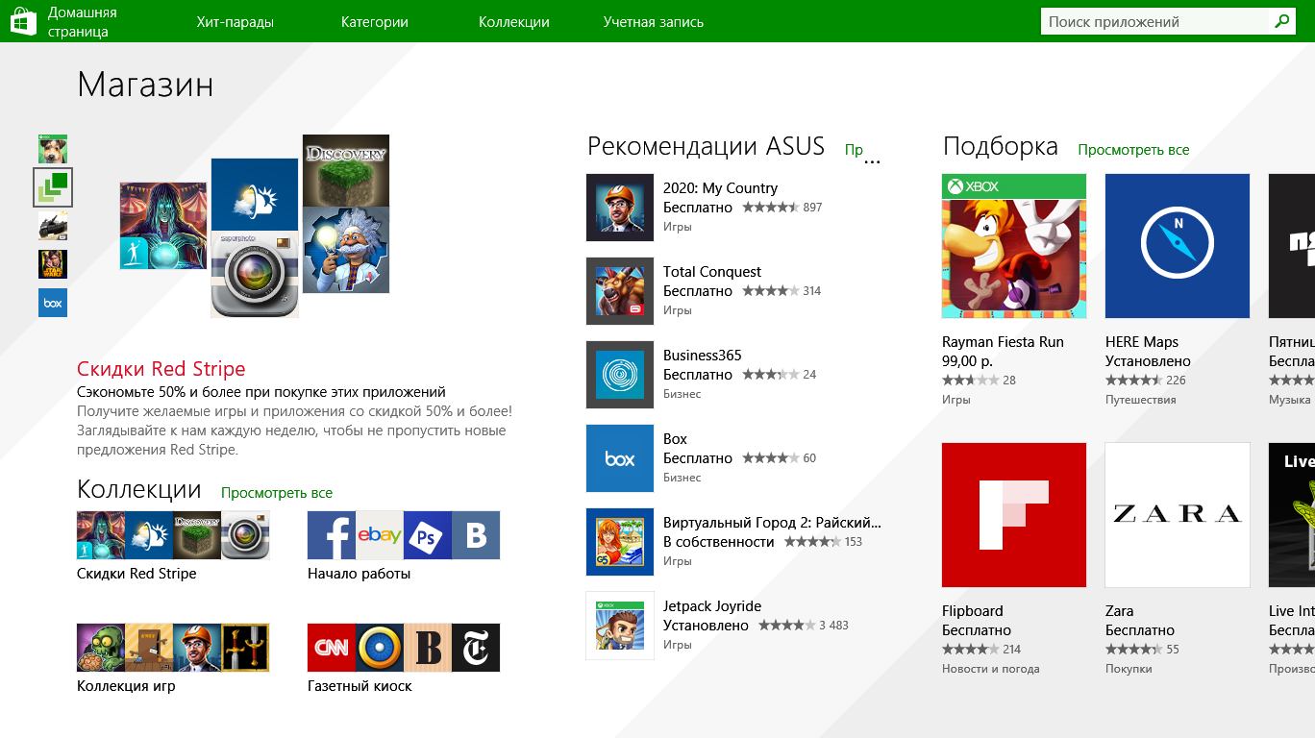Viewport: 1315px width, 738px height.
Task: Open VK icon in Начало работы collection
Action: click(476, 535)
